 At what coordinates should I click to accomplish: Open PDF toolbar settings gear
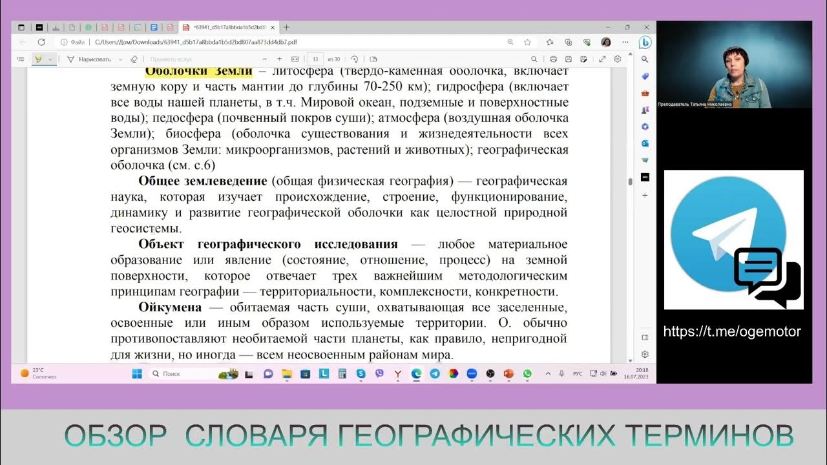(x=618, y=59)
